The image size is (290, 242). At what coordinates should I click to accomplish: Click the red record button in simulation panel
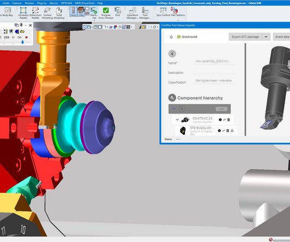[26, 37]
